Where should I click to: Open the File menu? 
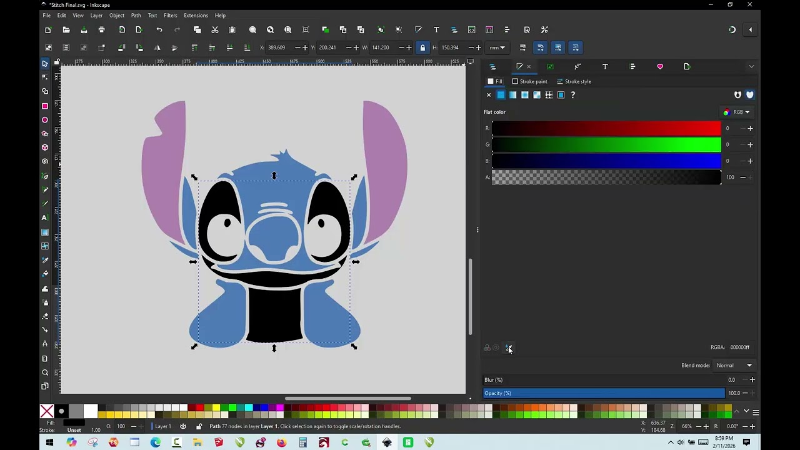click(x=47, y=16)
